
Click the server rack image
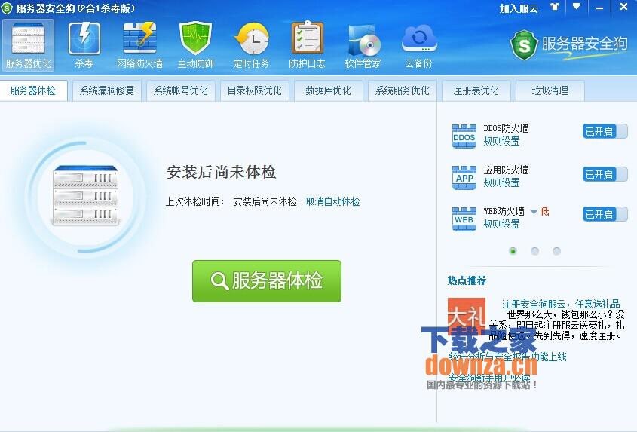[x=86, y=195]
